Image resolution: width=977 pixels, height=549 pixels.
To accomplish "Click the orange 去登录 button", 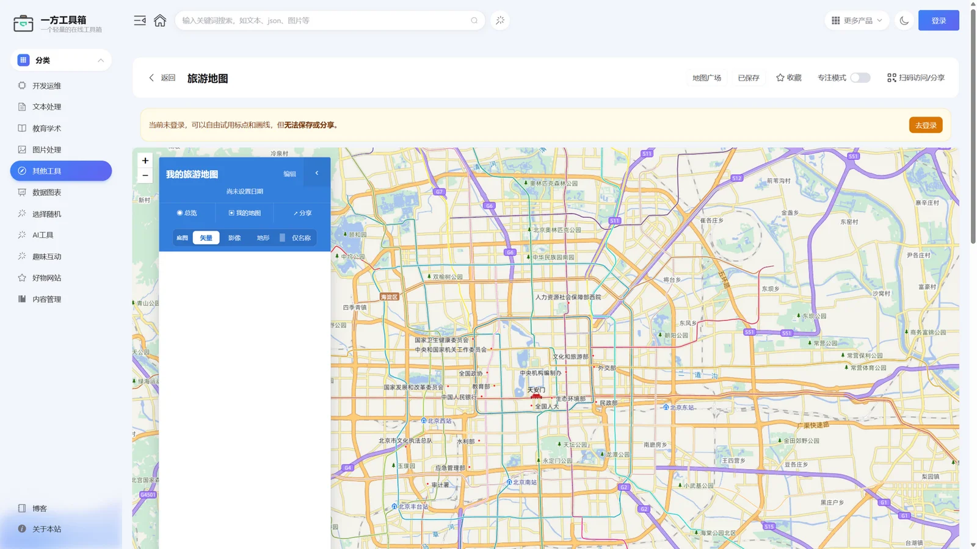I will (926, 125).
